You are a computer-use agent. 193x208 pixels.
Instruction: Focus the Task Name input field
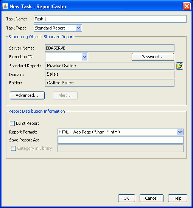pos(110,19)
